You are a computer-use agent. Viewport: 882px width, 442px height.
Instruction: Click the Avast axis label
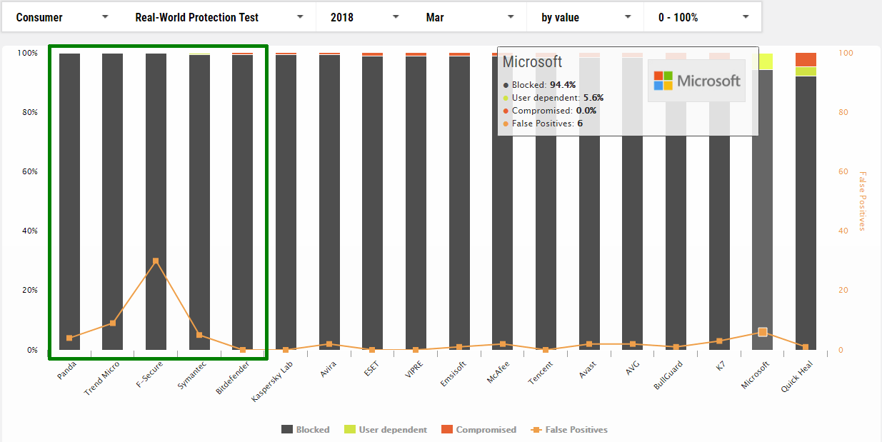pyautogui.click(x=588, y=371)
